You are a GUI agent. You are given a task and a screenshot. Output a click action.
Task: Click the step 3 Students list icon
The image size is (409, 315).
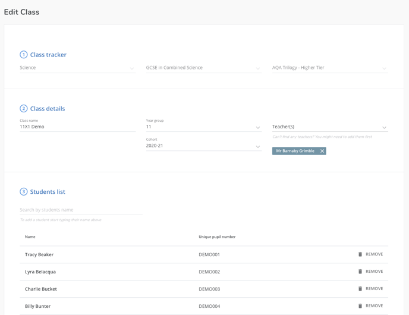(24, 192)
